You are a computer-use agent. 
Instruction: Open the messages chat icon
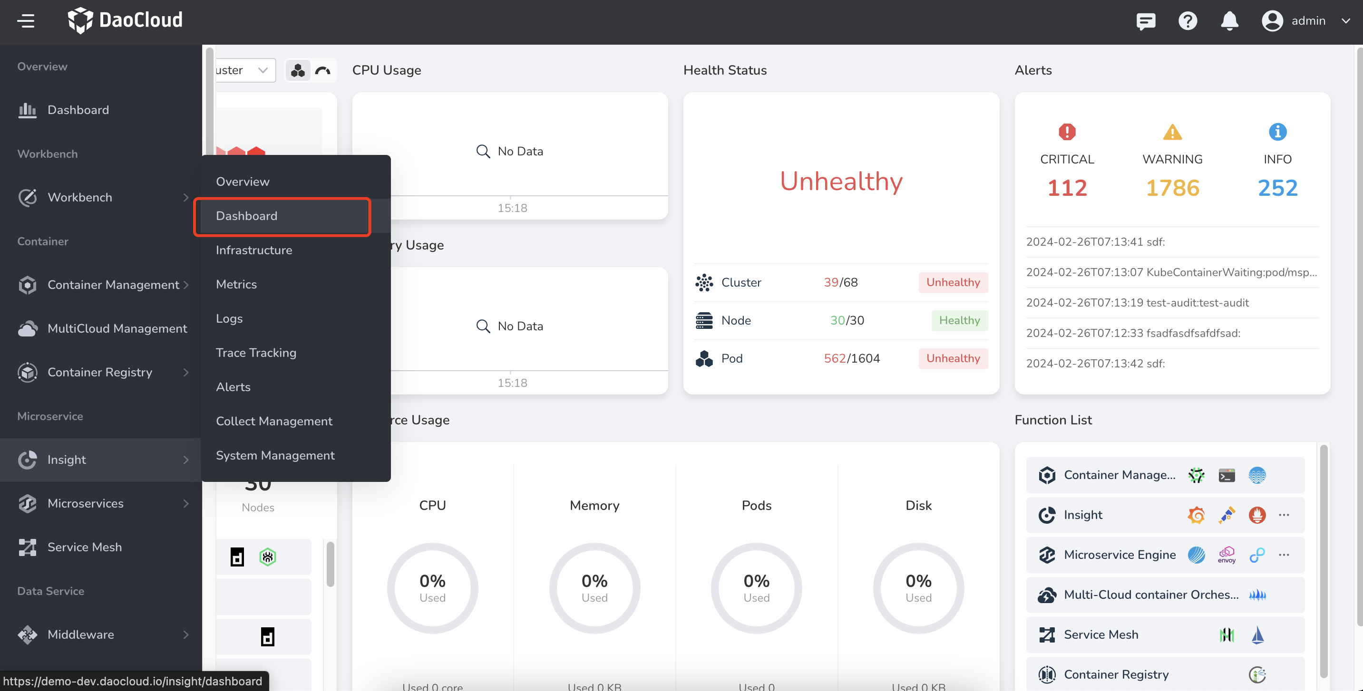pos(1146,21)
